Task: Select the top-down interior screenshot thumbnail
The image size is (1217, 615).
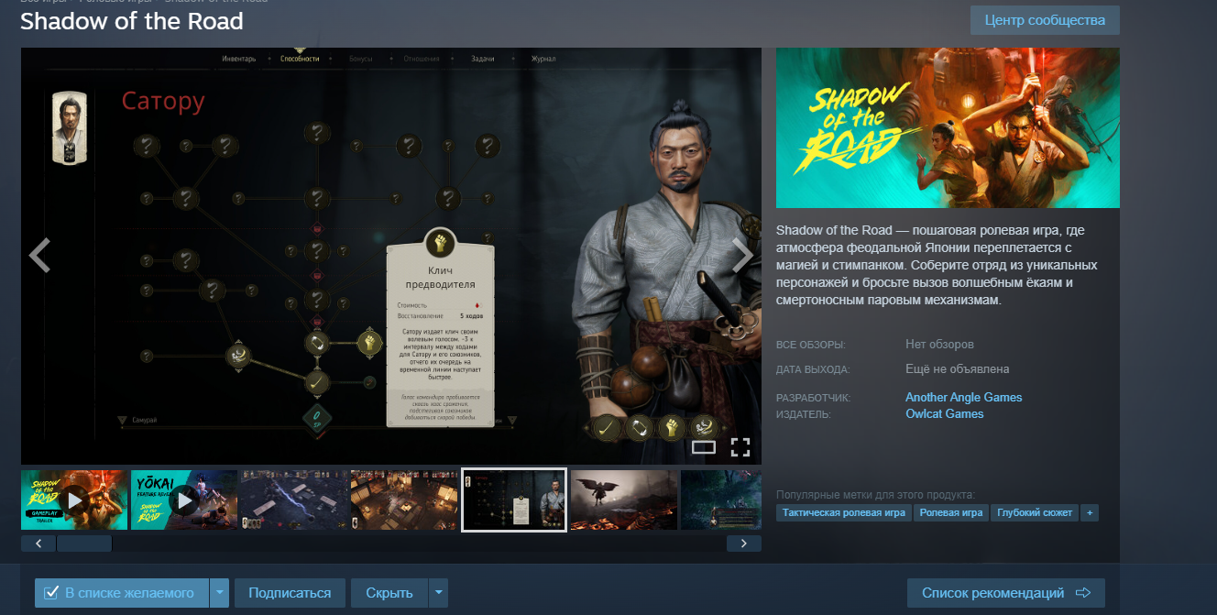Action: pyautogui.click(x=404, y=500)
